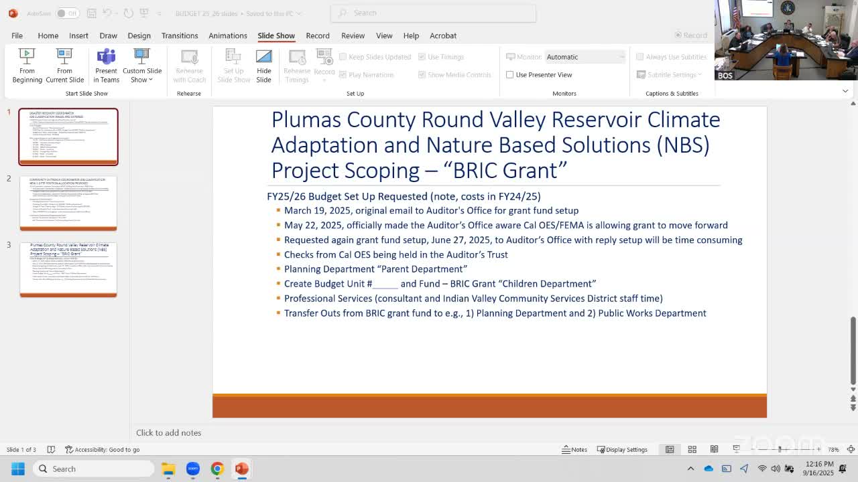Click the Notes button in status bar
The height and width of the screenshot is (482, 858).
574,449
